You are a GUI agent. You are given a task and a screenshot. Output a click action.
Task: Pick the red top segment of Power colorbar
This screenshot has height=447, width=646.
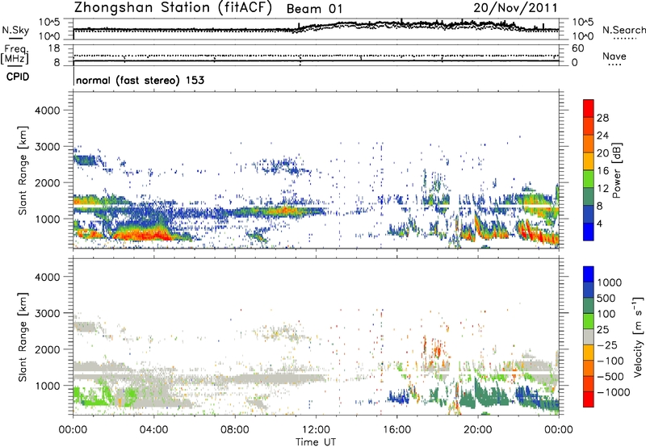pos(589,108)
